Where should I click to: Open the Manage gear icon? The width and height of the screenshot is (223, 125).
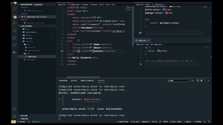[14, 116]
